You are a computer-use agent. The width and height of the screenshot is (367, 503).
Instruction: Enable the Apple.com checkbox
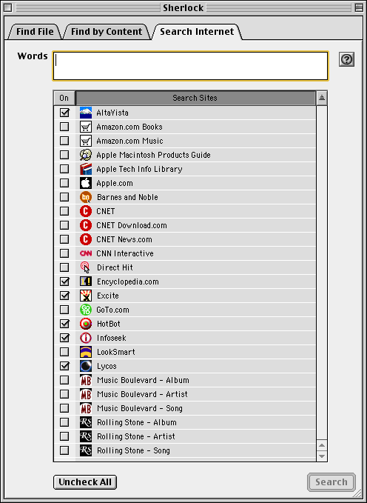(64, 183)
